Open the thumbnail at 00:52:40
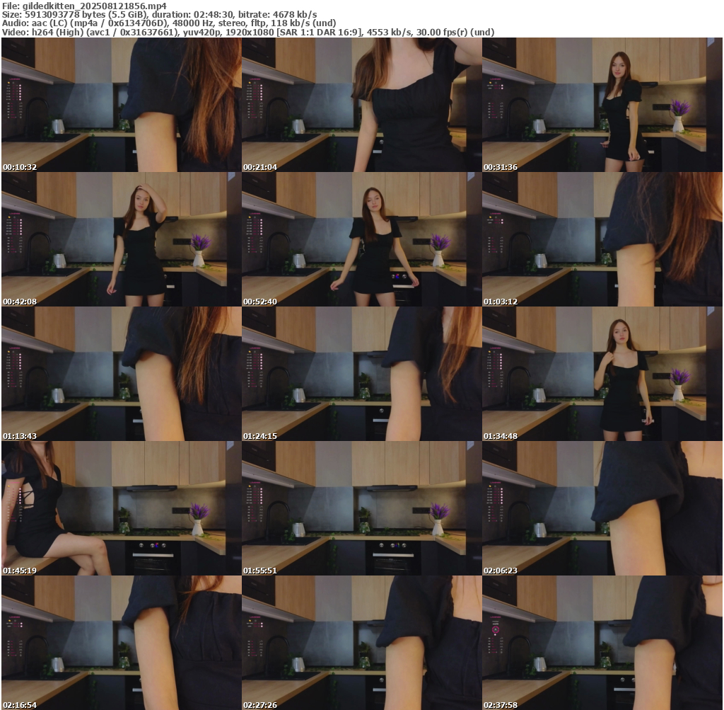Image resolution: width=724 pixels, height=710 pixels. coord(361,239)
